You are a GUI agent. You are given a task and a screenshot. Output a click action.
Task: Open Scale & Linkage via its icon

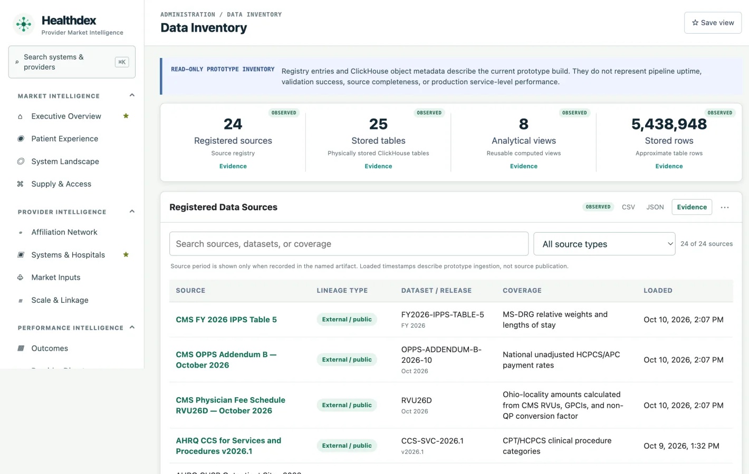coord(21,301)
